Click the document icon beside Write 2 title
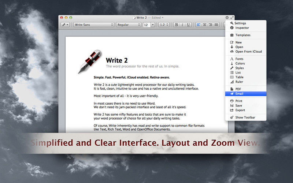Image resolution: width=293 pixels, height=183 pixels. pos(134,18)
